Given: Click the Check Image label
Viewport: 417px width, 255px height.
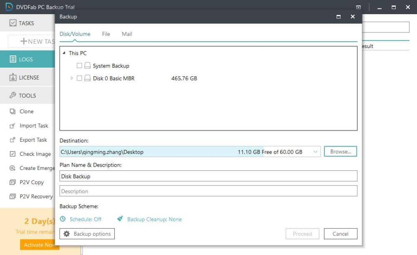Looking at the screenshot, I should (35, 154).
